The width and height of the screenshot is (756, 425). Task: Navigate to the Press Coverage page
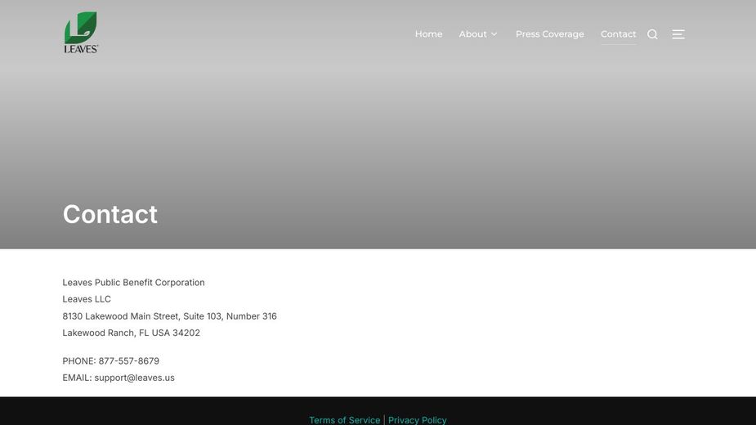[x=549, y=34]
